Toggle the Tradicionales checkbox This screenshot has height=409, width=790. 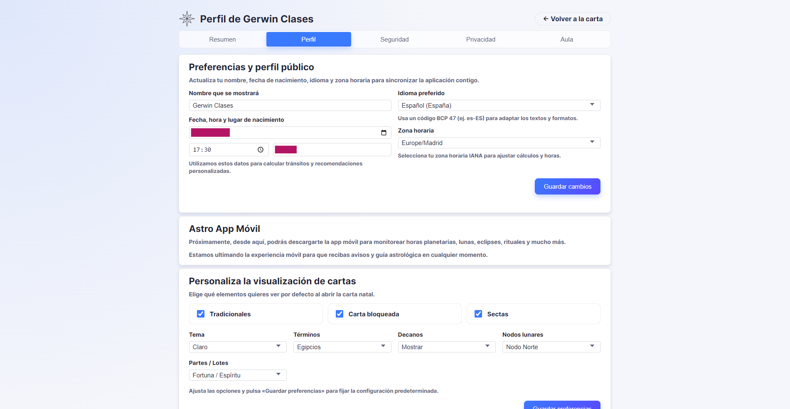pyautogui.click(x=201, y=314)
